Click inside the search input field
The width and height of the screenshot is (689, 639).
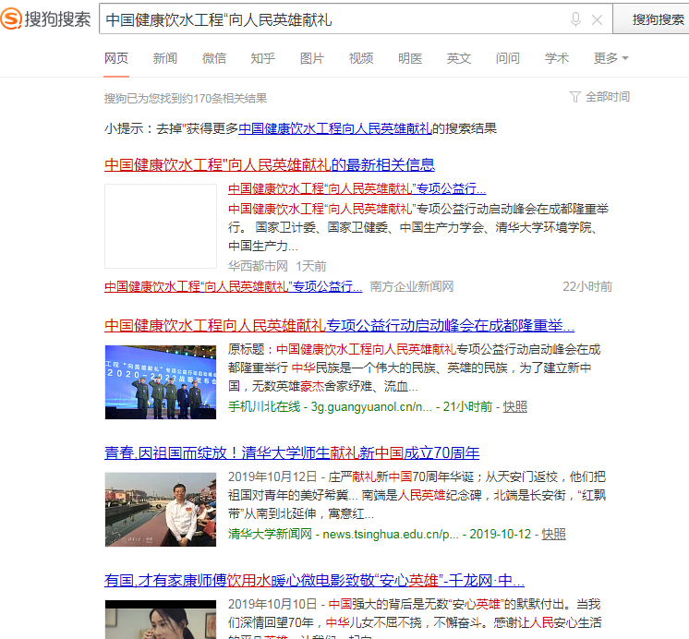332,19
